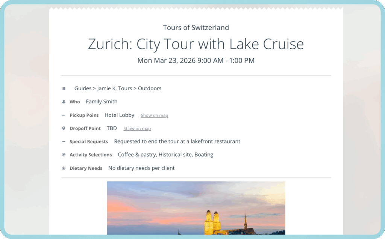Open Show on map for Hotel Lobby pickup

154,115
